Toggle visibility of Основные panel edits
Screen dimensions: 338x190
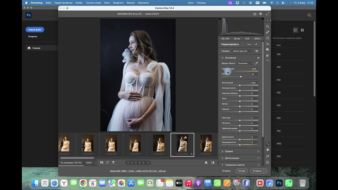(x=258, y=58)
